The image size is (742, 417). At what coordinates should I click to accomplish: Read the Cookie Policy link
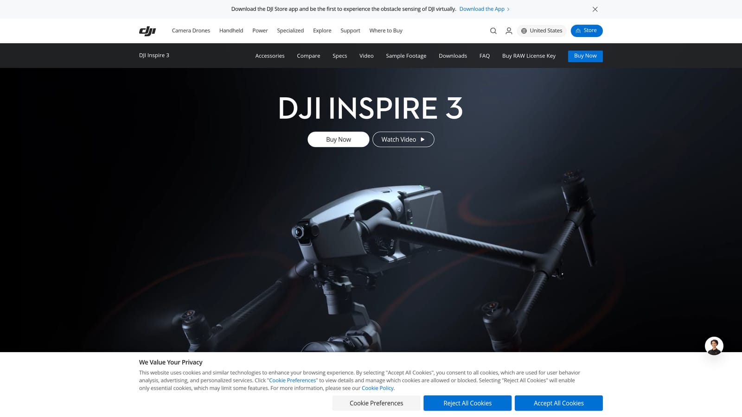click(x=377, y=388)
